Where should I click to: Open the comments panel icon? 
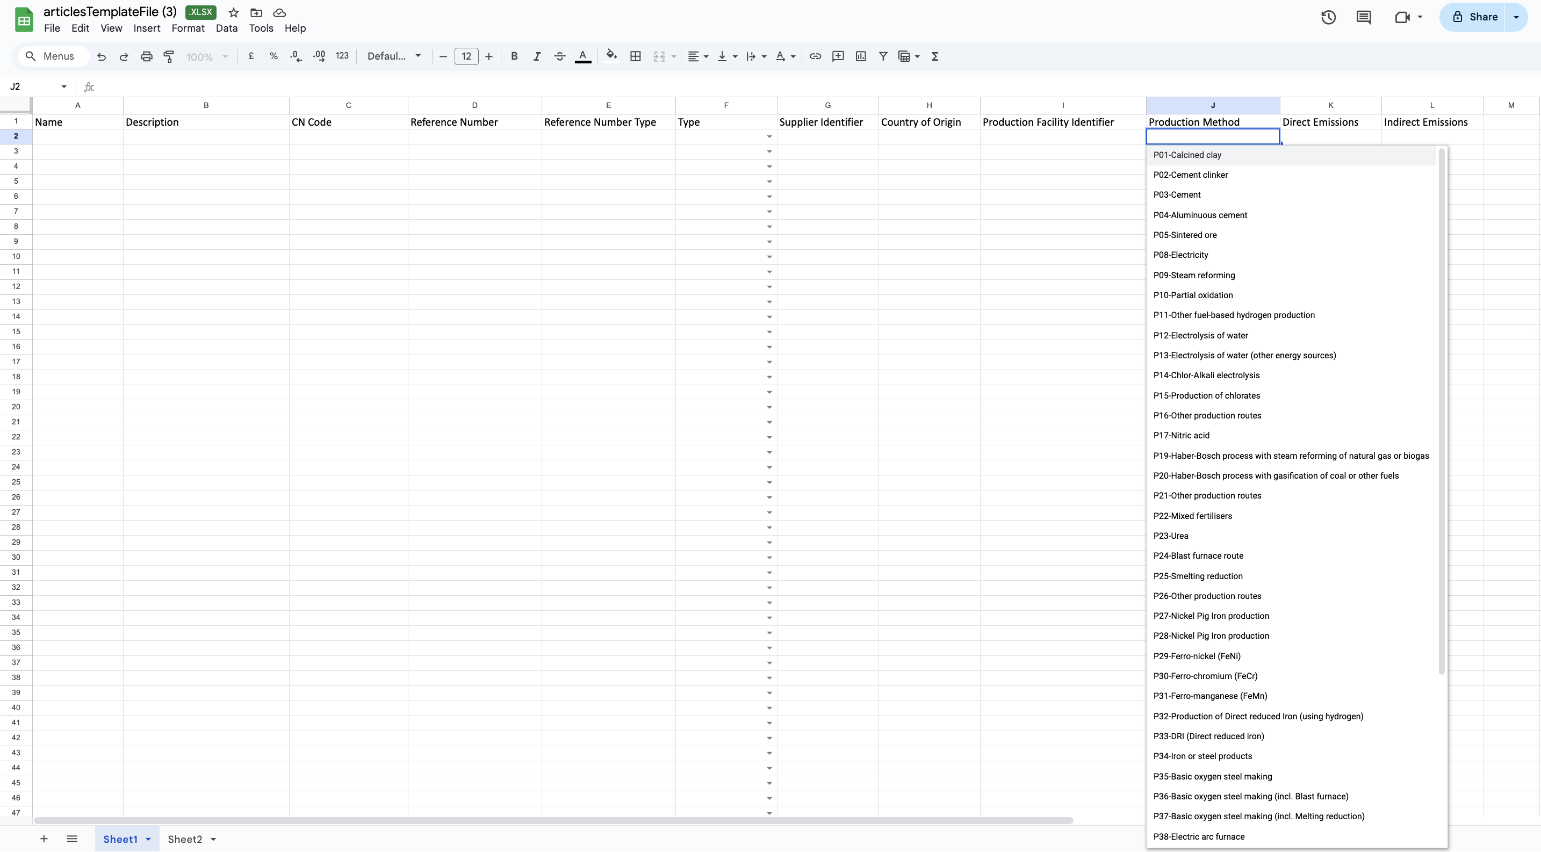(1363, 17)
